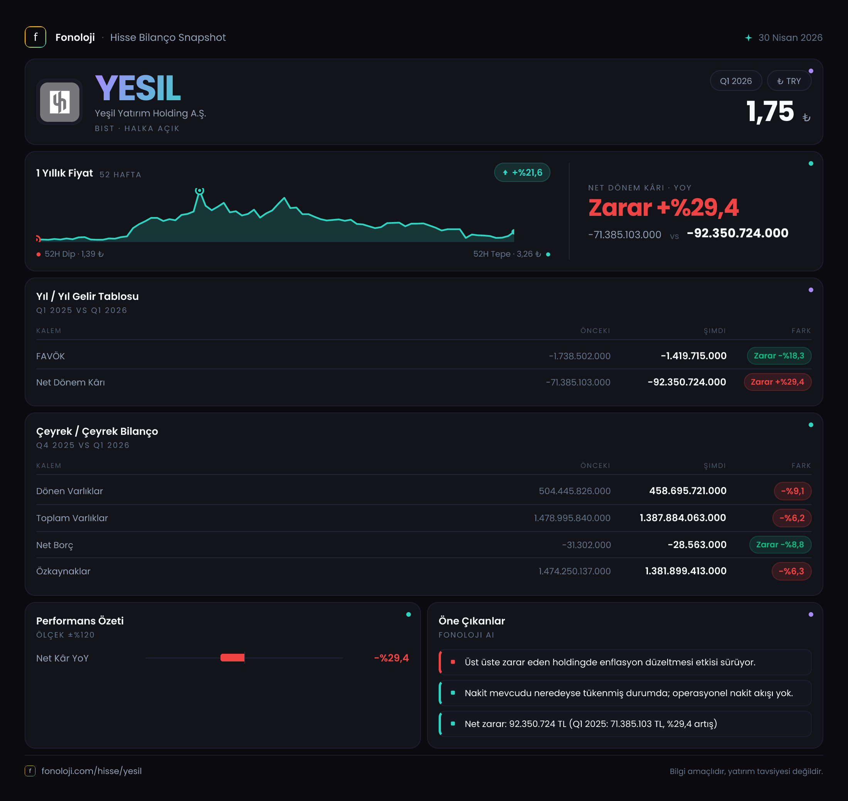
Task: Click the 1.387.884.063.000 value
Action: 683,518
